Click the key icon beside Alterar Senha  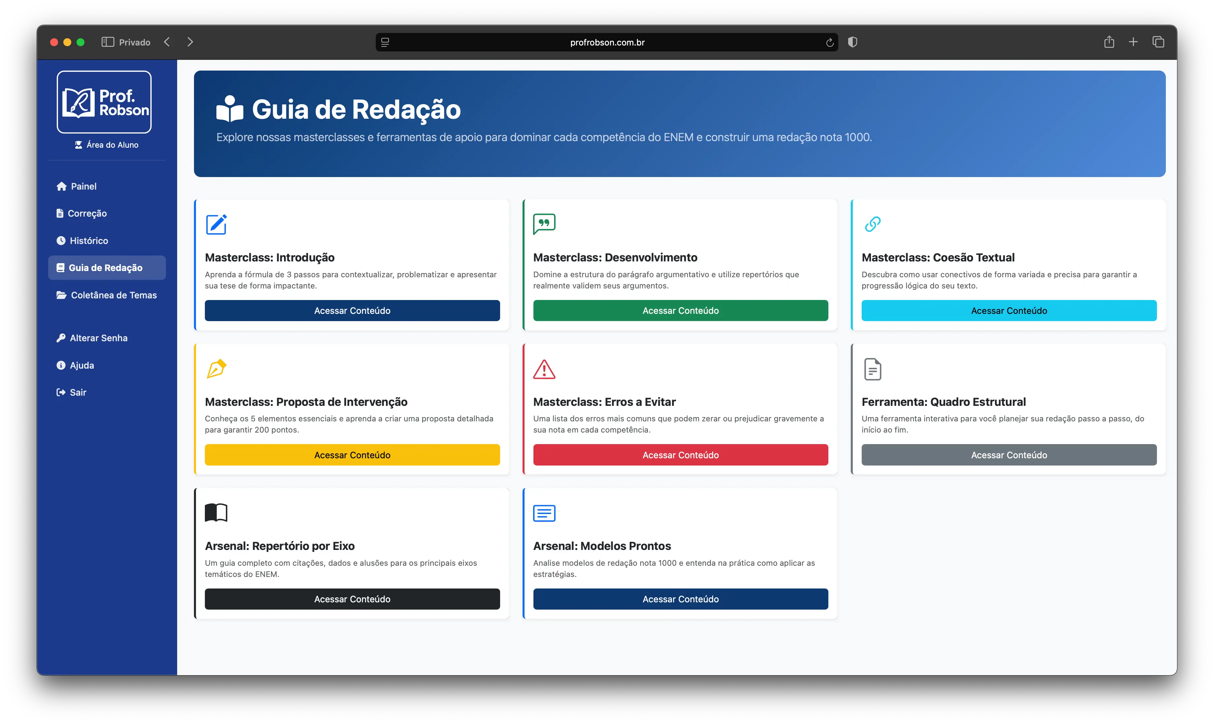(61, 338)
